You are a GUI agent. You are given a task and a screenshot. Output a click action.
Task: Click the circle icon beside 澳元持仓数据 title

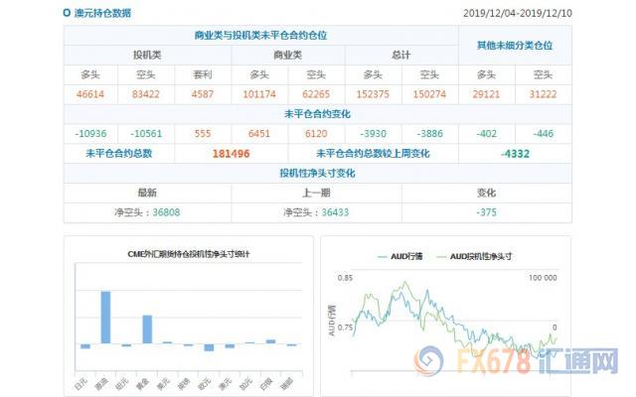[x=67, y=13]
